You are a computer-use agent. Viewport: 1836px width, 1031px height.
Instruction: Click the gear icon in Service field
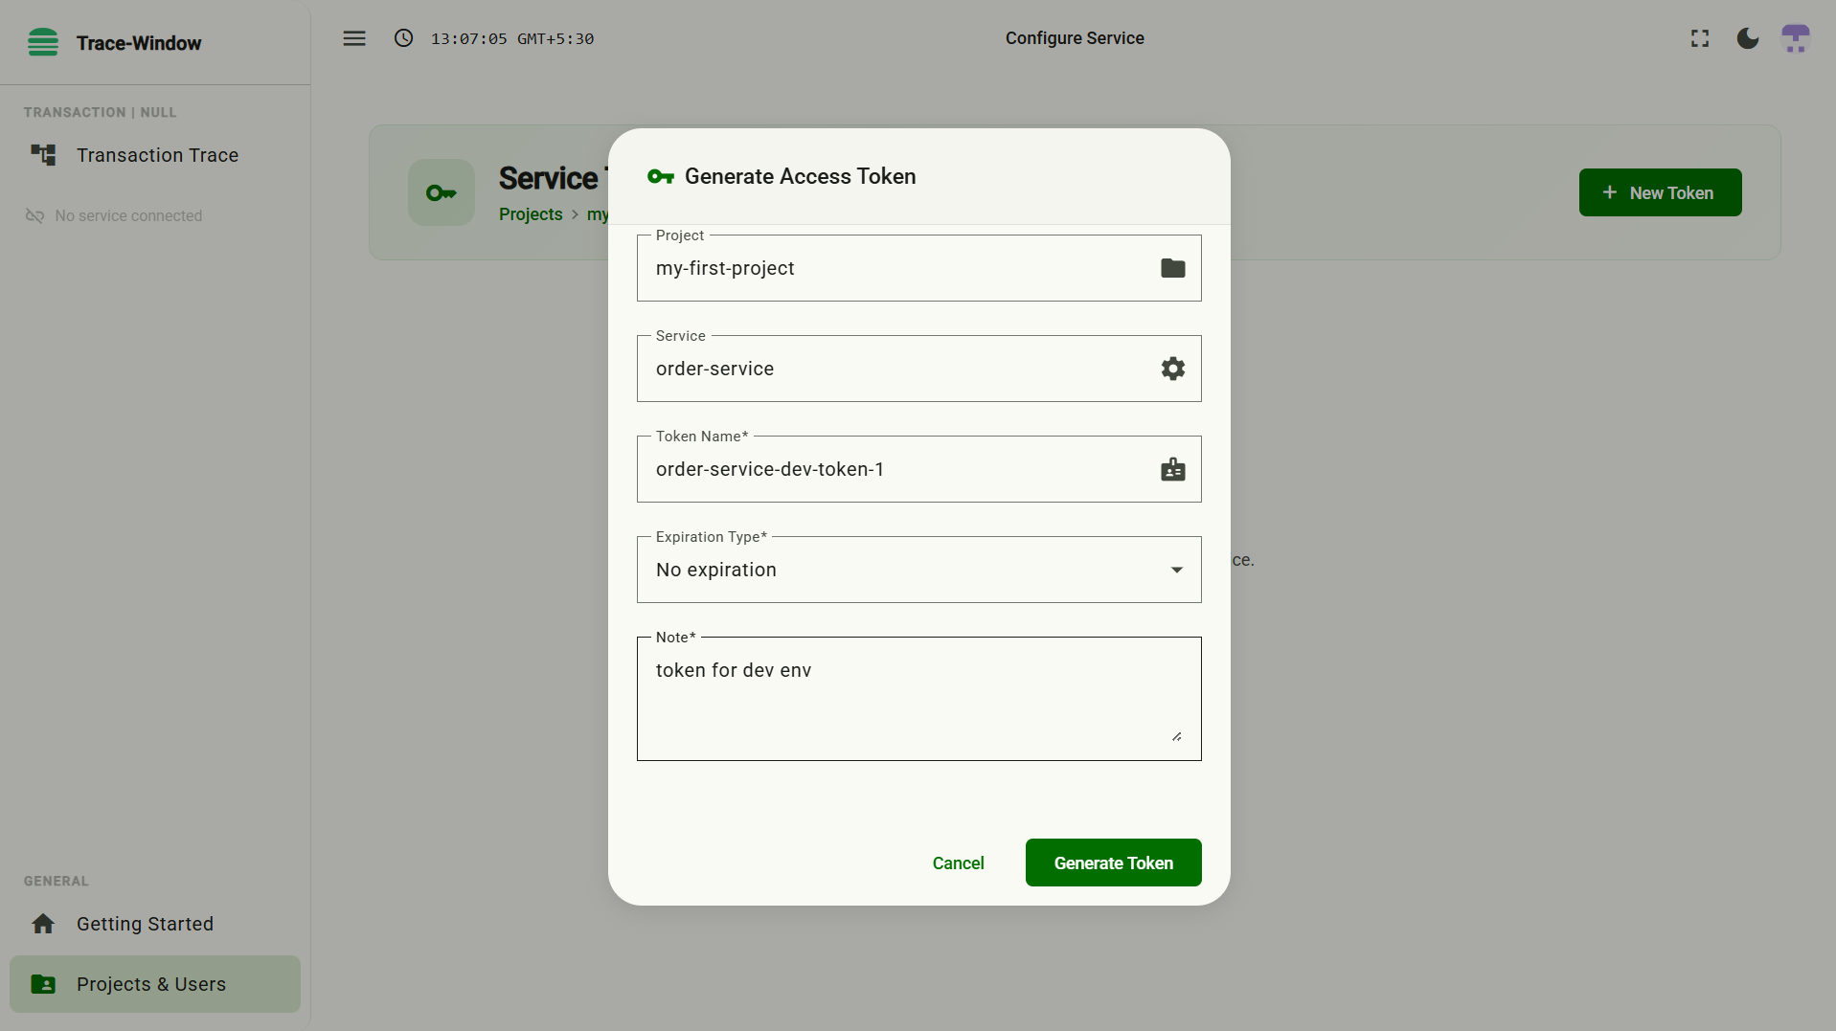click(x=1173, y=369)
